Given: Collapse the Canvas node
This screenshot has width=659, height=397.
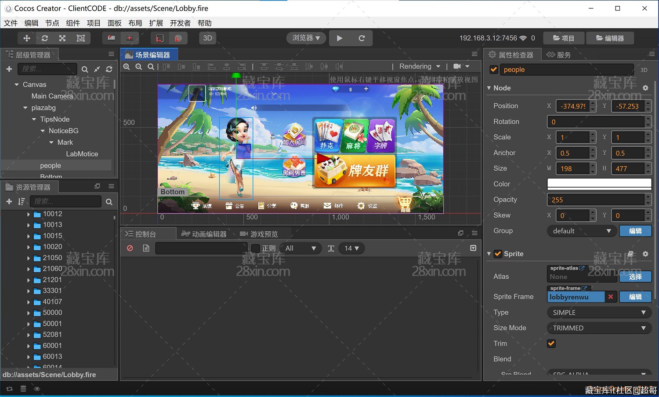Looking at the screenshot, I should point(17,84).
